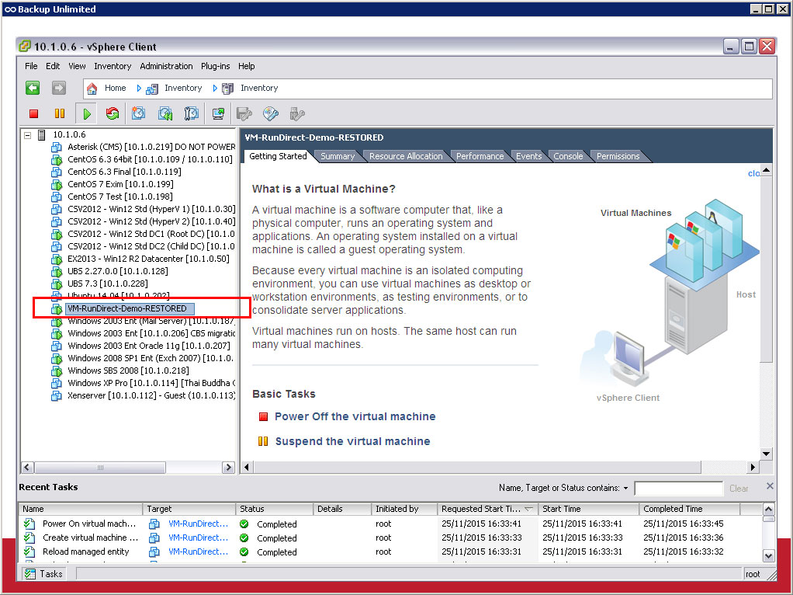The width and height of the screenshot is (793, 595).
Task: Sort by Requested Start Time column header
Action: pos(481,509)
